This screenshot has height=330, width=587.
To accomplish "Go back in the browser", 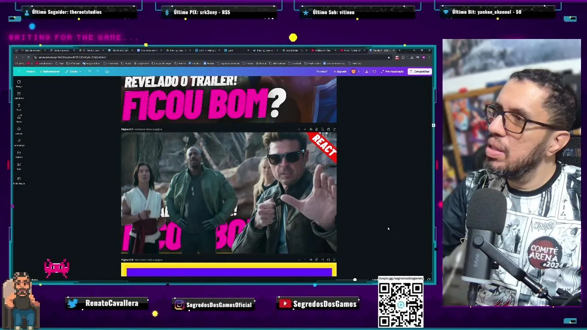I will click(17, 57).
